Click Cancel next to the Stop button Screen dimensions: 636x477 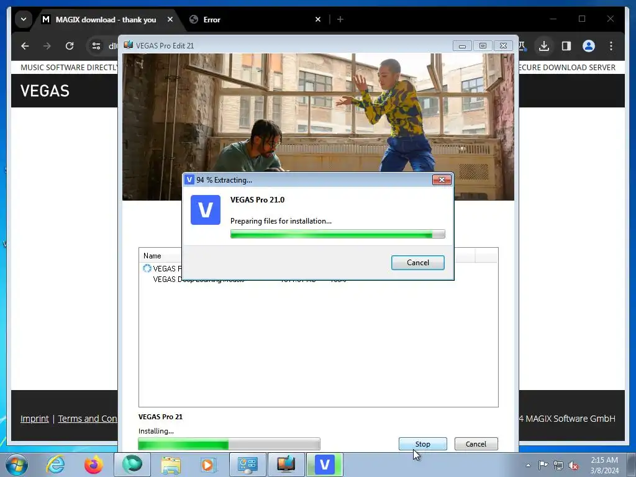476,443
